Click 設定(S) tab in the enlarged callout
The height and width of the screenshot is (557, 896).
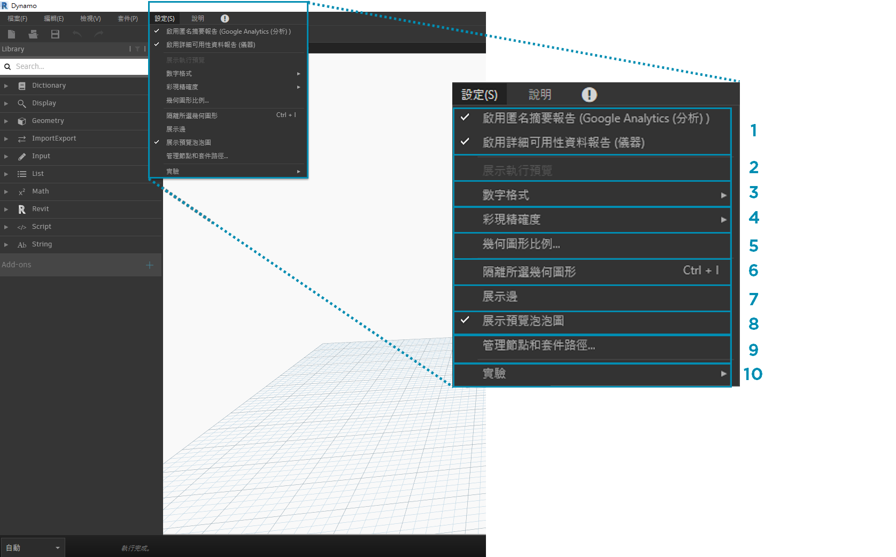point(480,95)
